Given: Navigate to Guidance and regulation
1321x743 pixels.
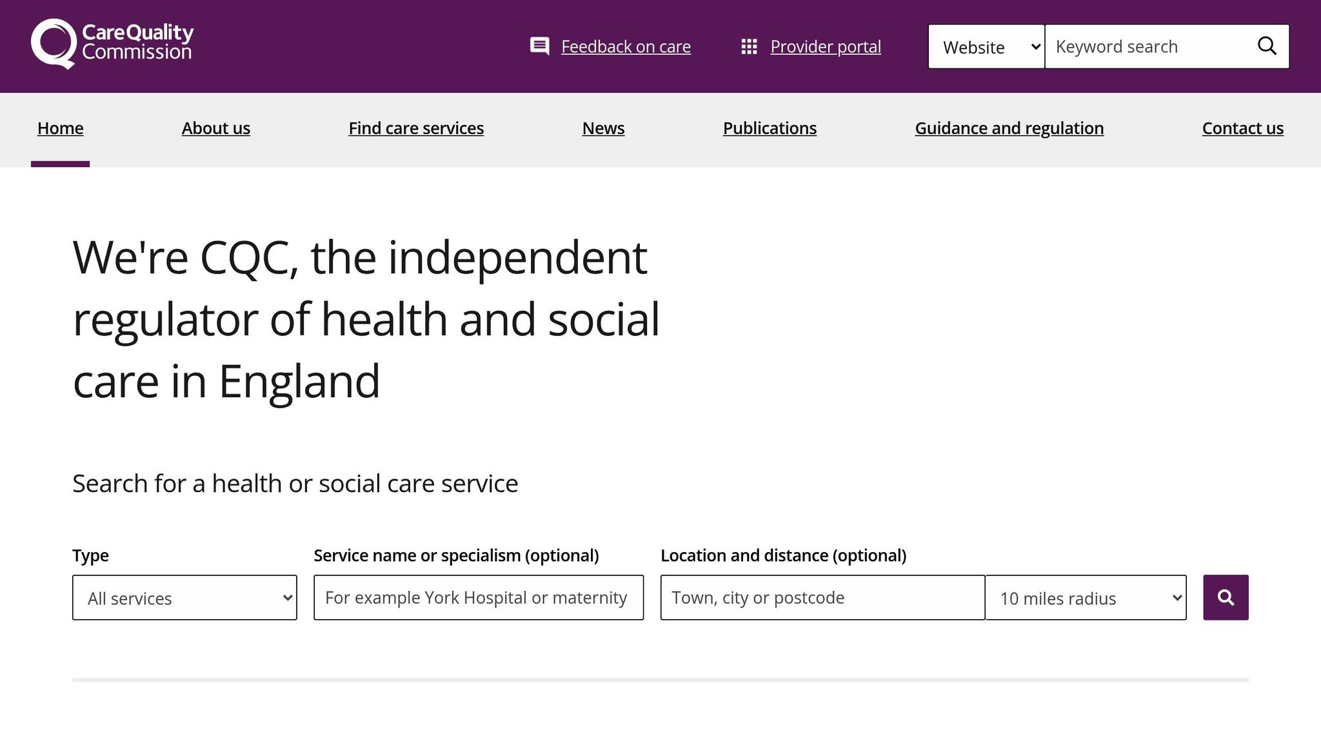Looking at the screenshot, I should pos(1009,128).
